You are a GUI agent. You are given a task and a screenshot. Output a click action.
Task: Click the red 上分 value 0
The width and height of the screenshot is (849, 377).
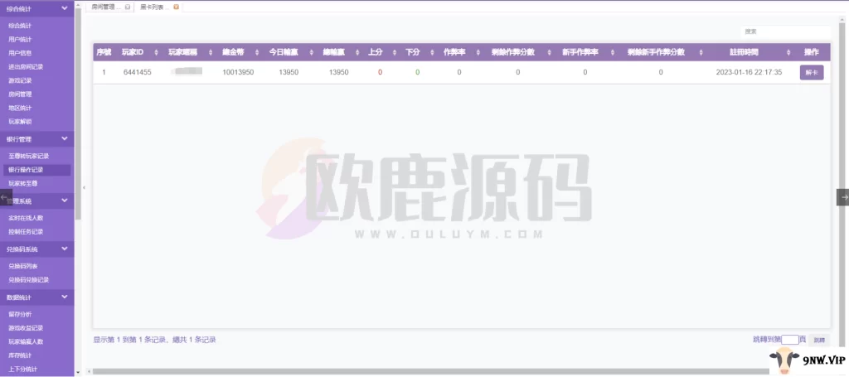tap(380, 72)
